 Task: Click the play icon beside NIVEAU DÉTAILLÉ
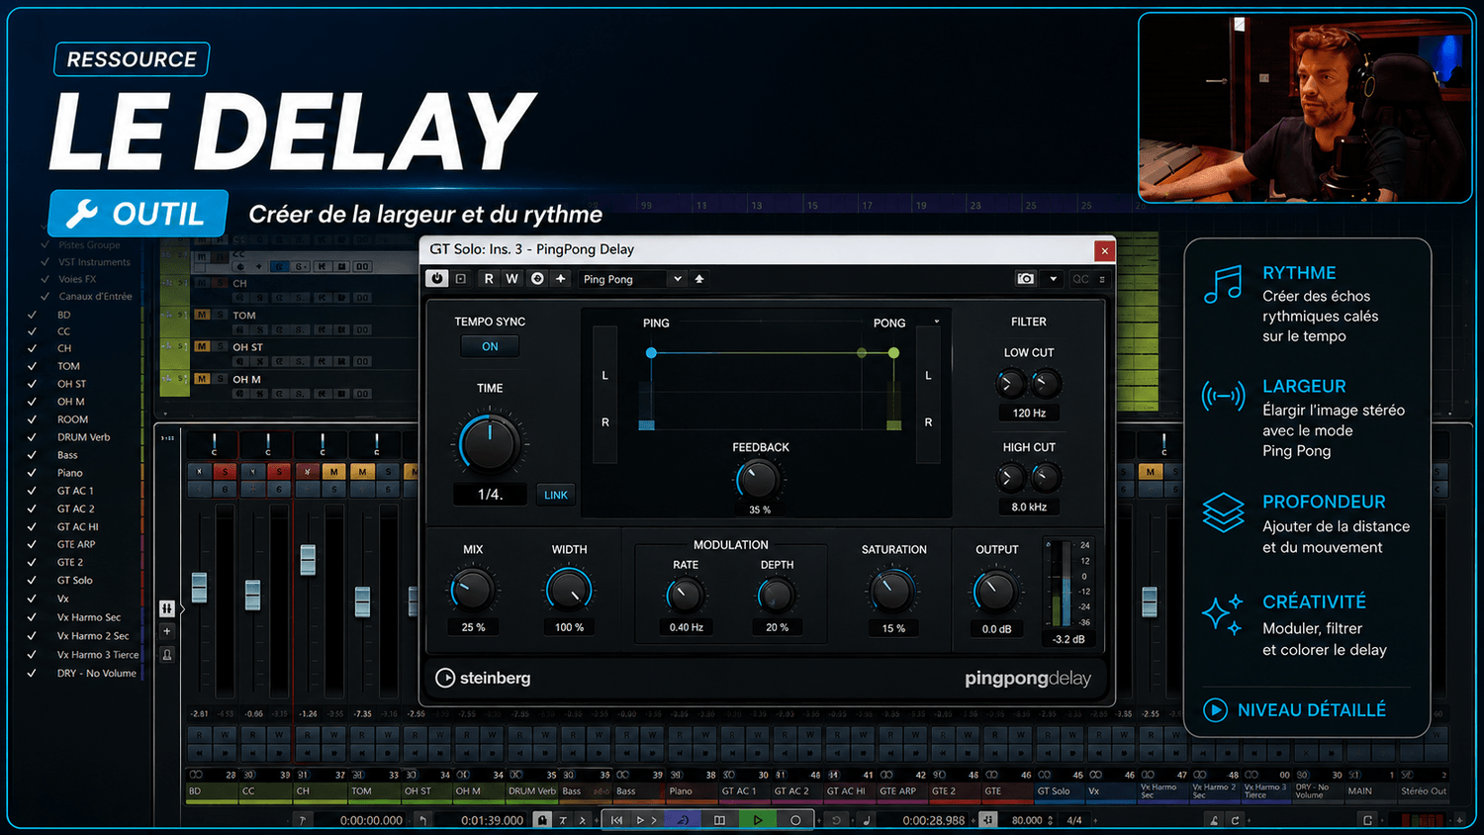click(1215, 709)
